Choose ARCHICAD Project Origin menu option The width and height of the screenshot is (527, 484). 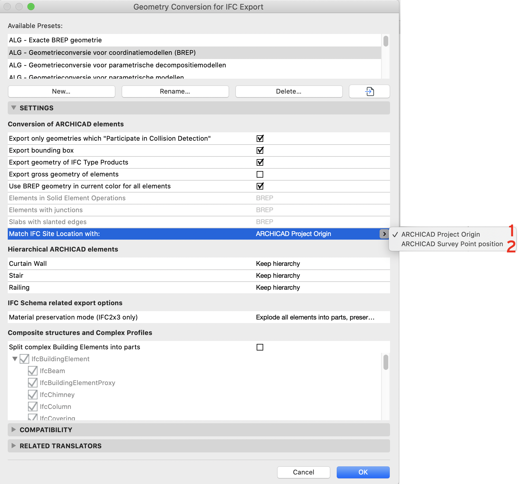point(440,235)
